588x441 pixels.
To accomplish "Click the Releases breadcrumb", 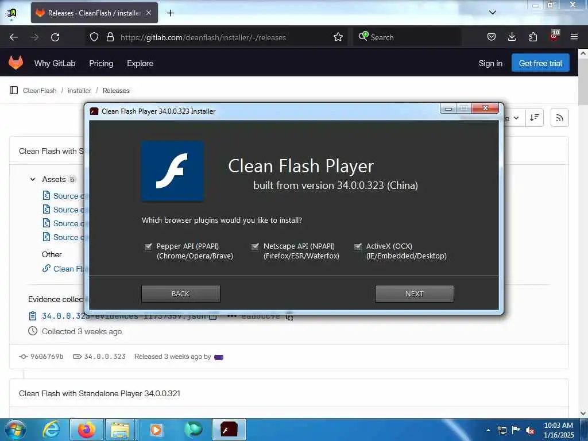I will (x=116, y=91).
